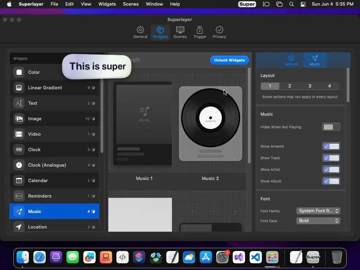Open Visual Studio Code from the Dock

pyautogui.click(x=256, y=257)
